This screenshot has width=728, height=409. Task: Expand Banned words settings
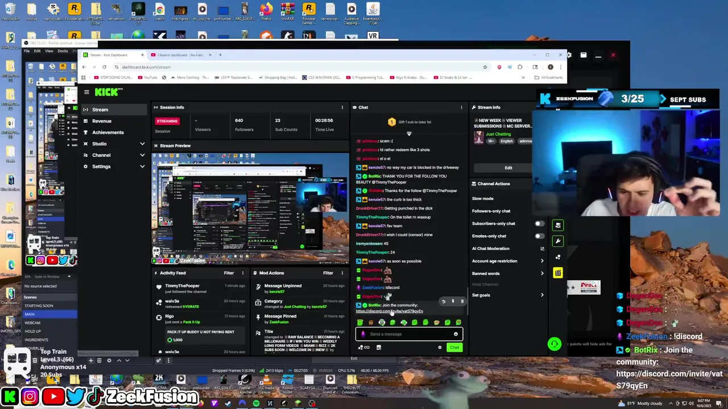pyautogui.click(x=542, y=273)
